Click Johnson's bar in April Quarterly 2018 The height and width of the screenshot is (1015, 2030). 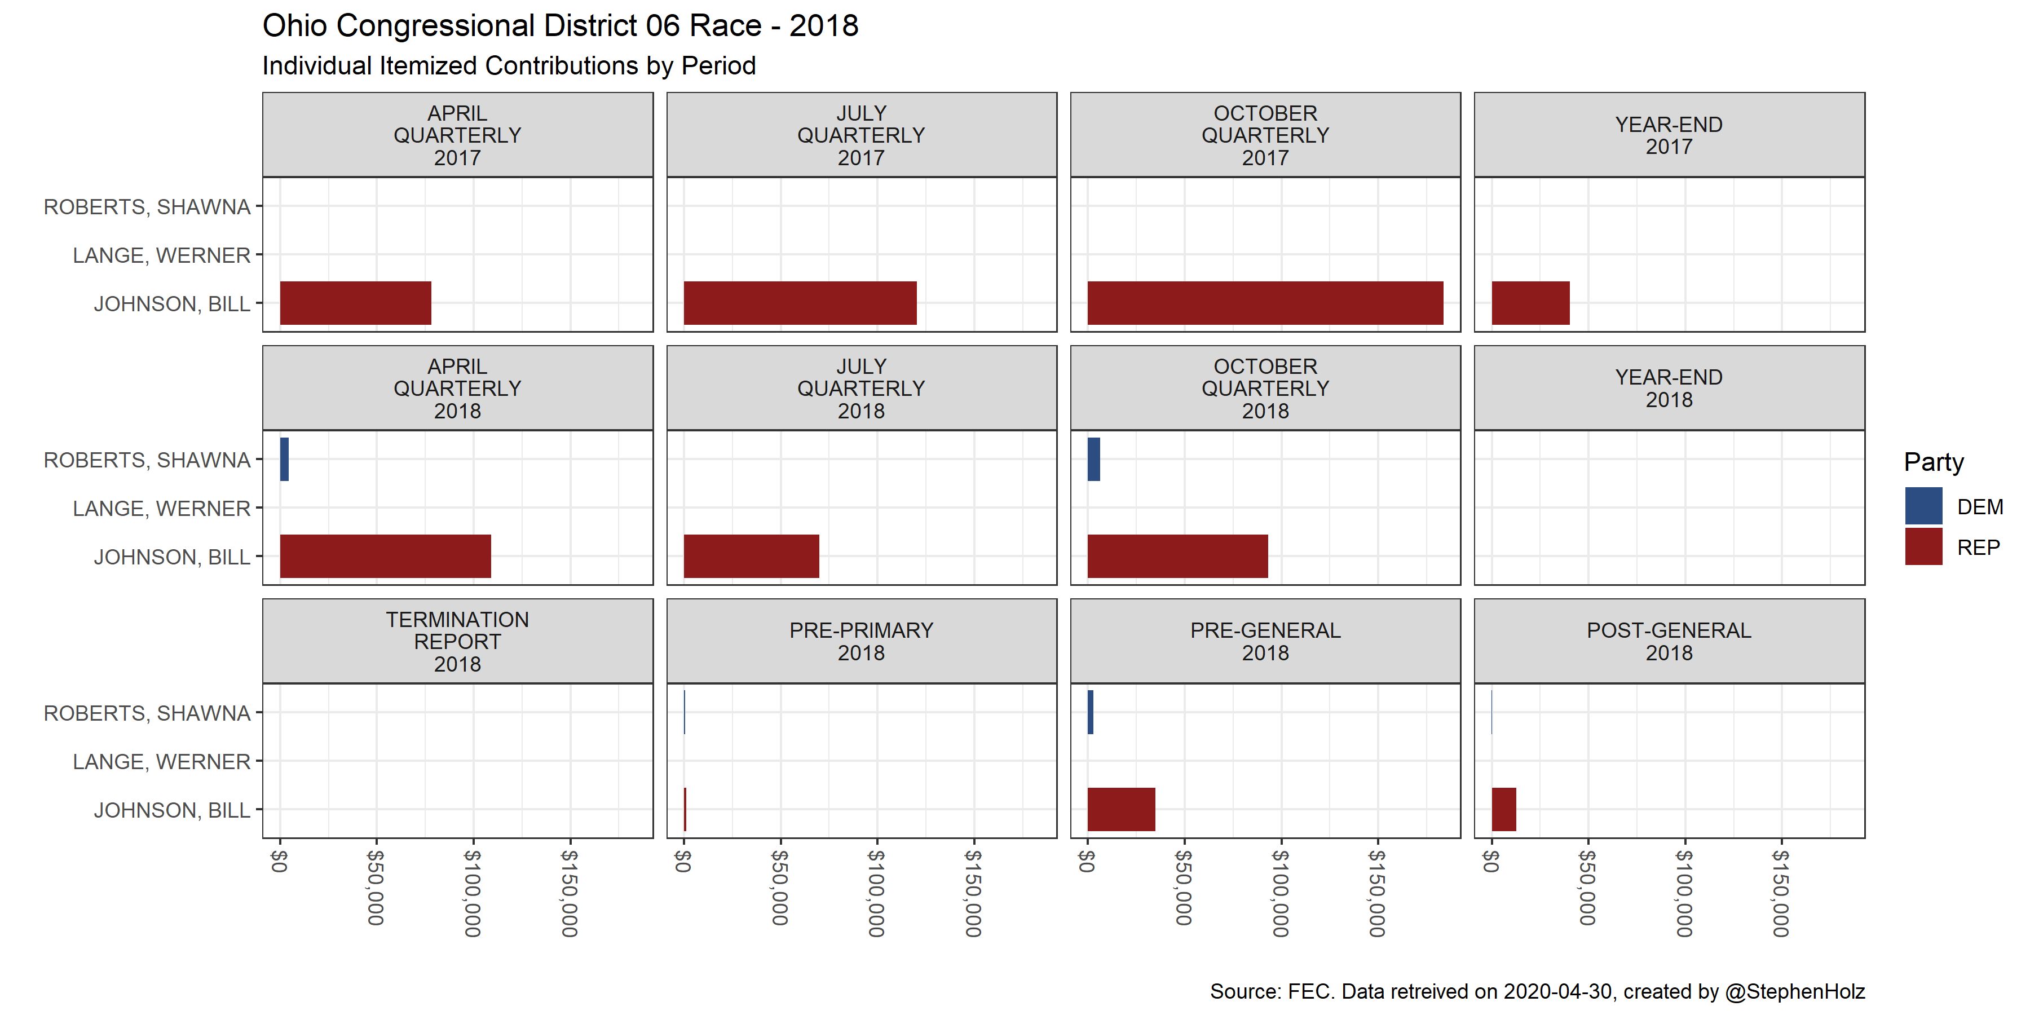click(385, 557)
